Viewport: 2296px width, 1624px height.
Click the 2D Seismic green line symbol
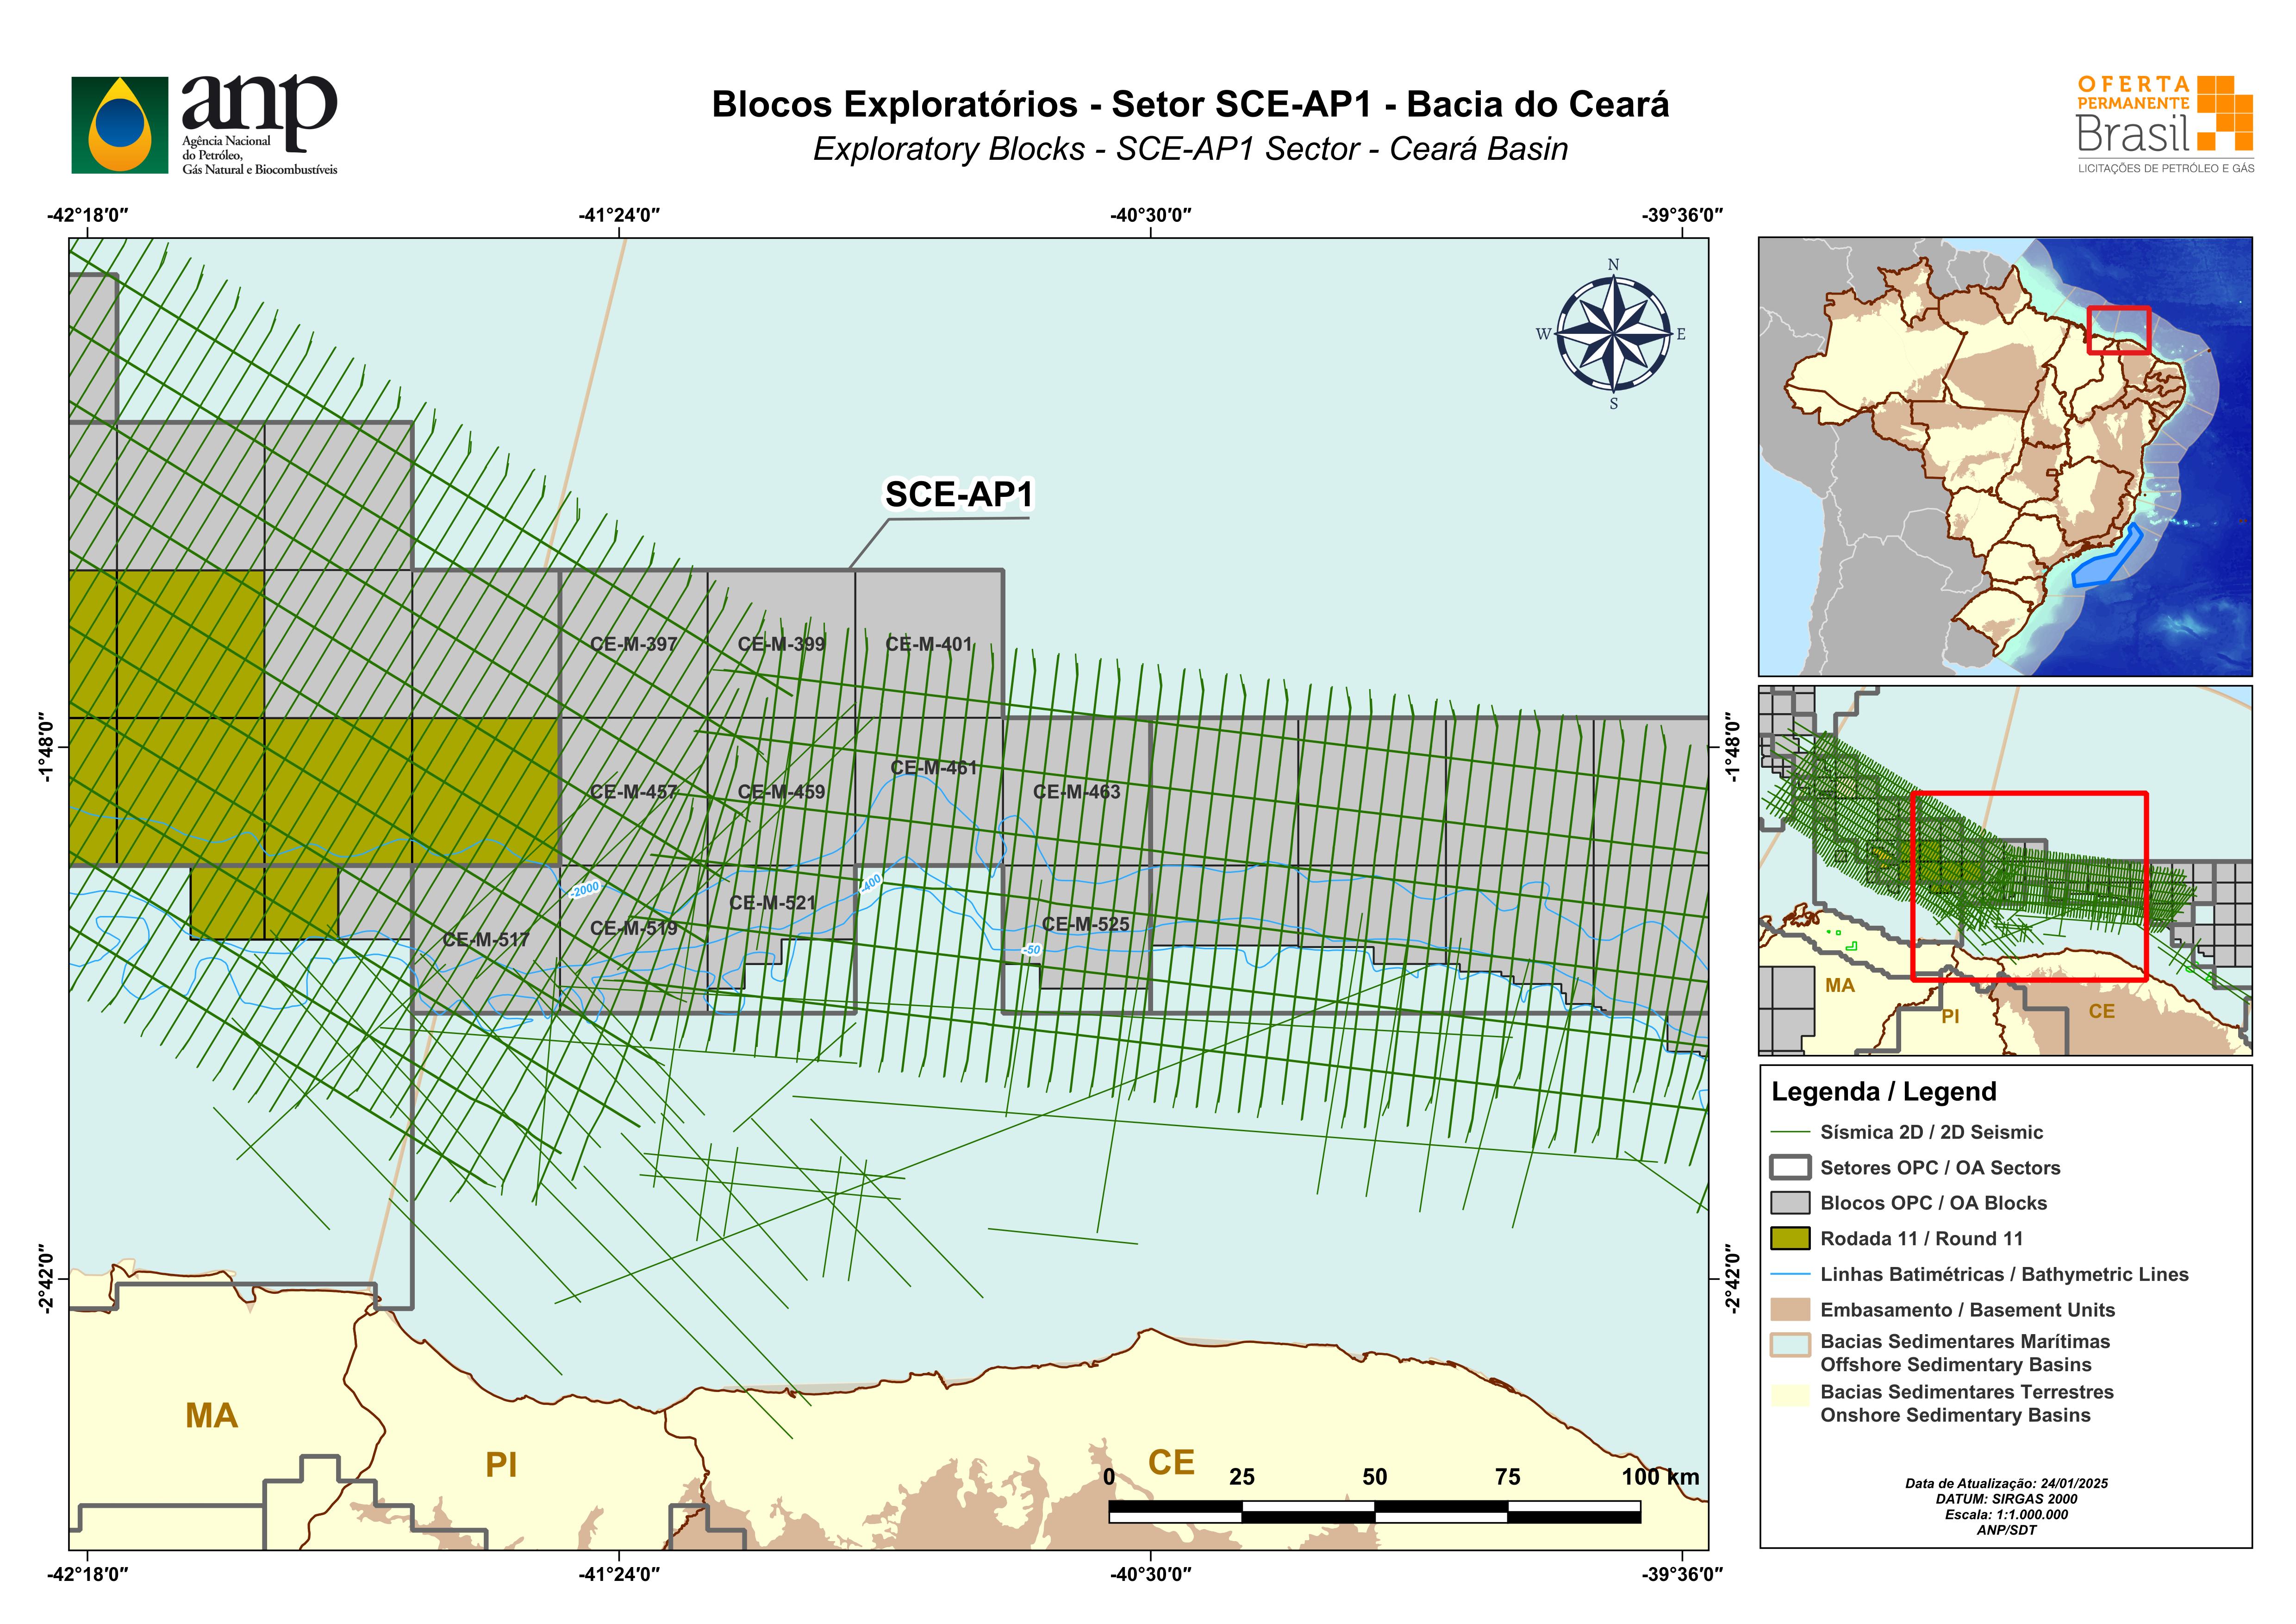point(1790,1132)
